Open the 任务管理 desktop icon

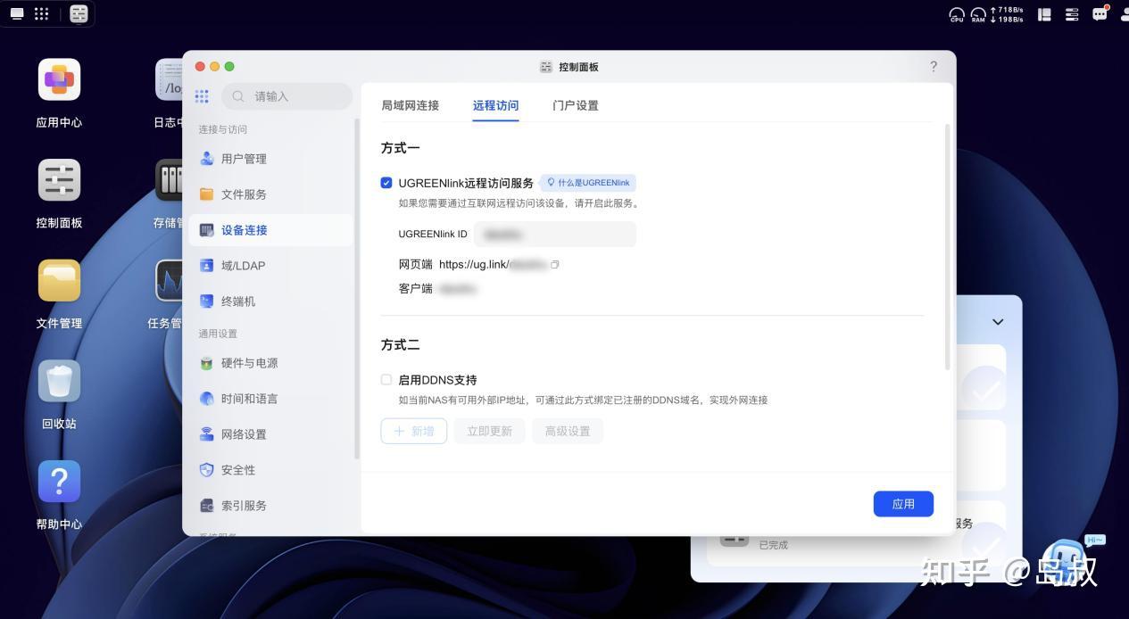click(x=167, y=294)
